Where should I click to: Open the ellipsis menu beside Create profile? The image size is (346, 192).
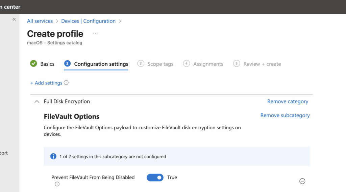[95, 34]
